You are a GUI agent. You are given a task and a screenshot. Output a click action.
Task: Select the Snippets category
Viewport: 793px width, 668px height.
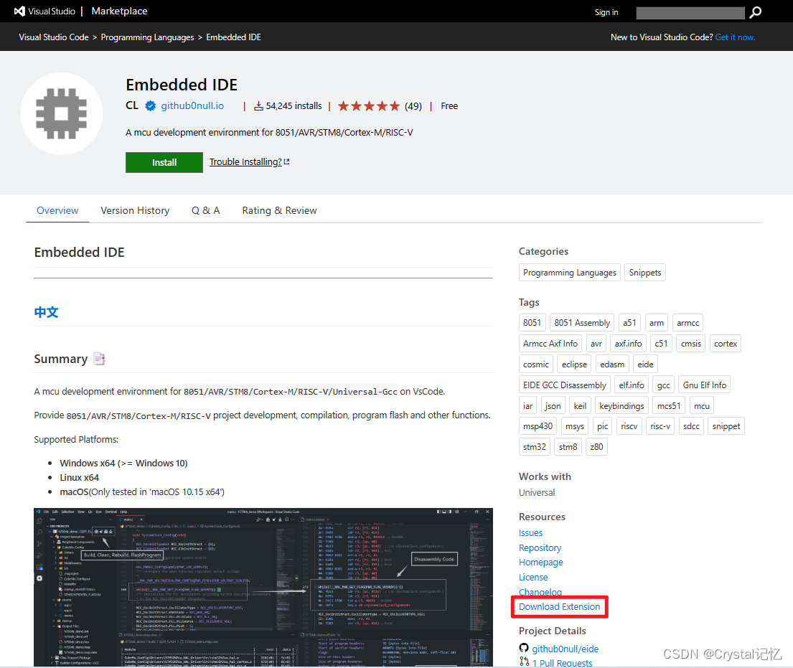645,273
